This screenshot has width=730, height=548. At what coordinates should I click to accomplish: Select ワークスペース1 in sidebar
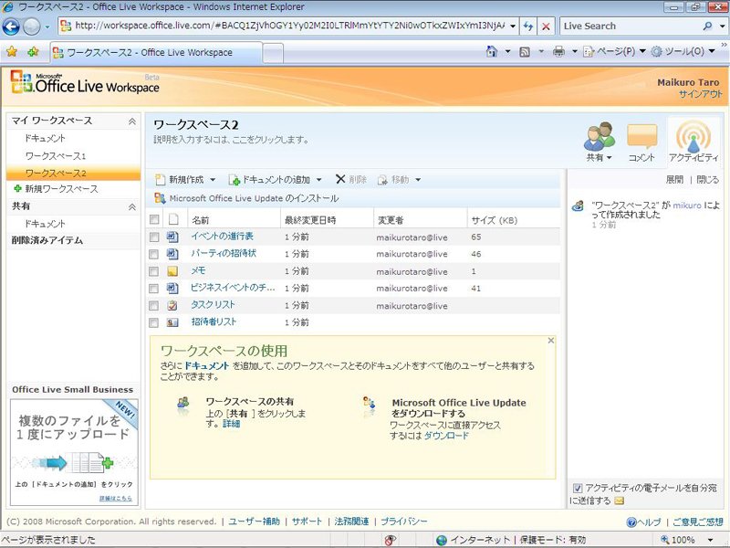pyautogui.click(x=56, y=155)
